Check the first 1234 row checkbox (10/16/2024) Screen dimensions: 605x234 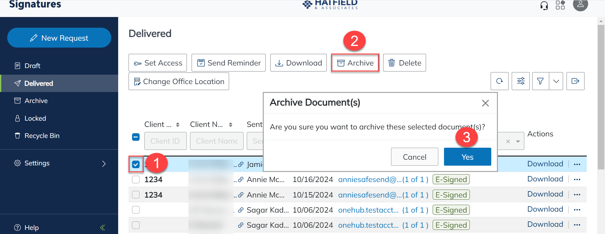[x=136, y=180]
